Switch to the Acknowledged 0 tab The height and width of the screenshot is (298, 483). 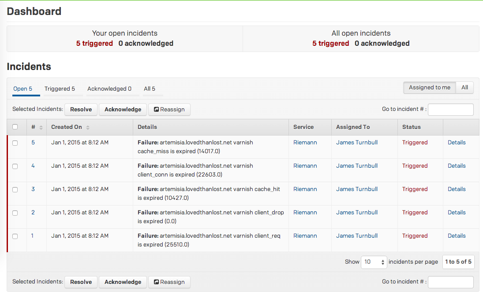109,89
